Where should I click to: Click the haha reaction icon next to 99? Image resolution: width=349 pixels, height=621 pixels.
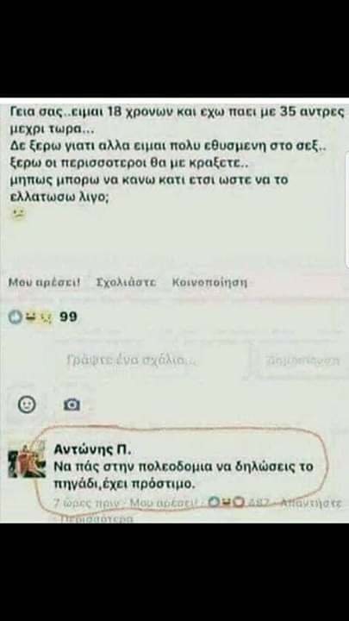coord(31,317)
